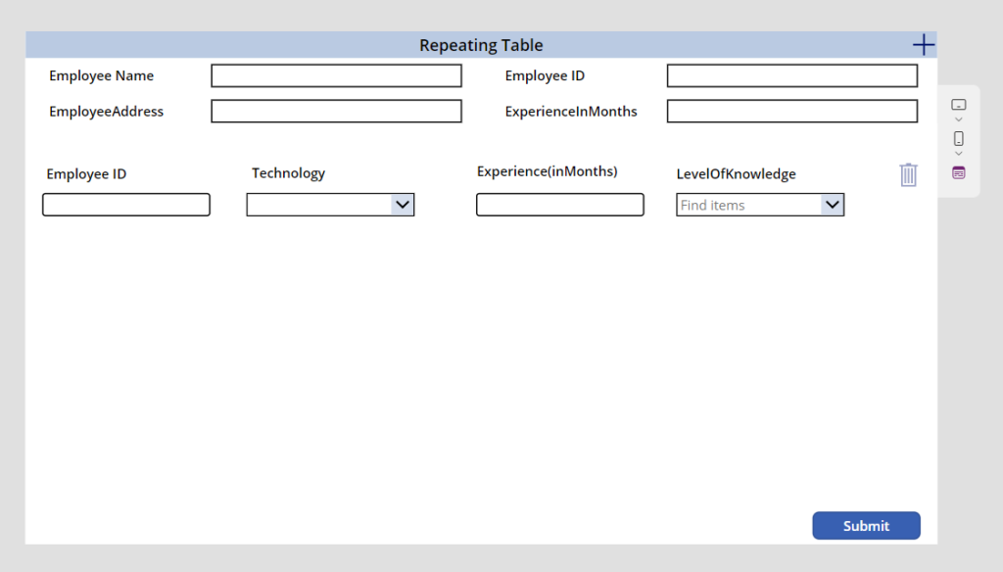
Task: Select the tablet preview icon in the sidebar
Action: [958, 105]
